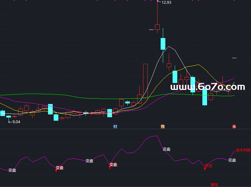Click the leftmost 变盘 marker
The width and height of the screenshot is (251, 187).
point(12,170)
